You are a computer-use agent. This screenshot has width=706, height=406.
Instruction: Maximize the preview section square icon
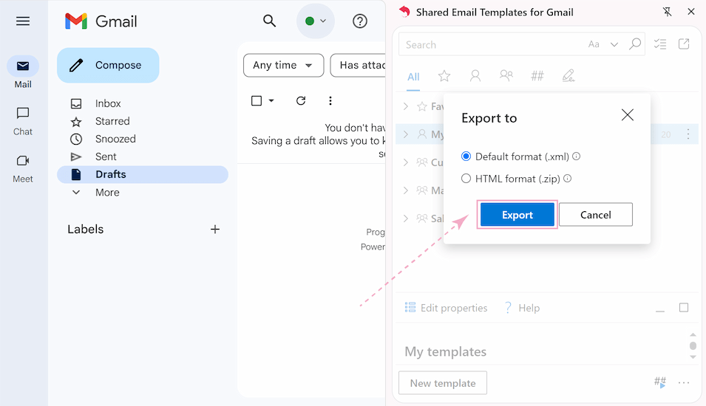(x=684, y=308)
